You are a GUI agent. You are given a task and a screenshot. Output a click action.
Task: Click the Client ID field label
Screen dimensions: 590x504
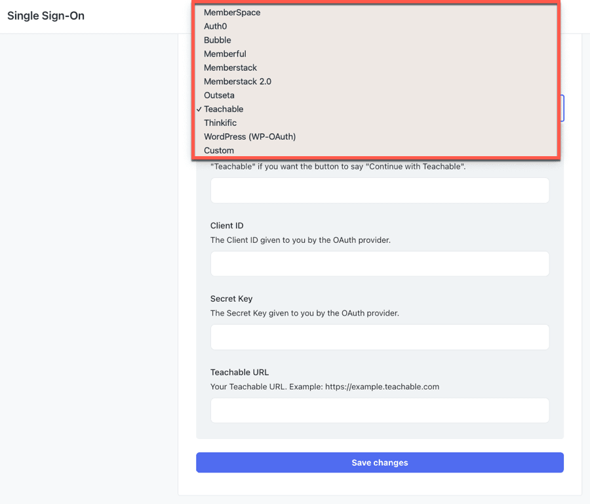pos(227,226)
